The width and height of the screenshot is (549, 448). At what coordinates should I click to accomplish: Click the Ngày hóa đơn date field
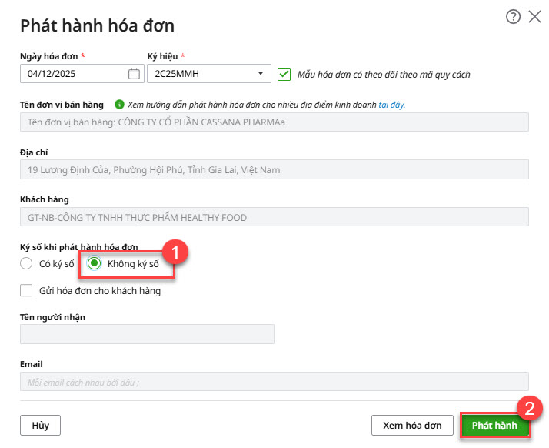pyautogui.click(x=73, y=74)
